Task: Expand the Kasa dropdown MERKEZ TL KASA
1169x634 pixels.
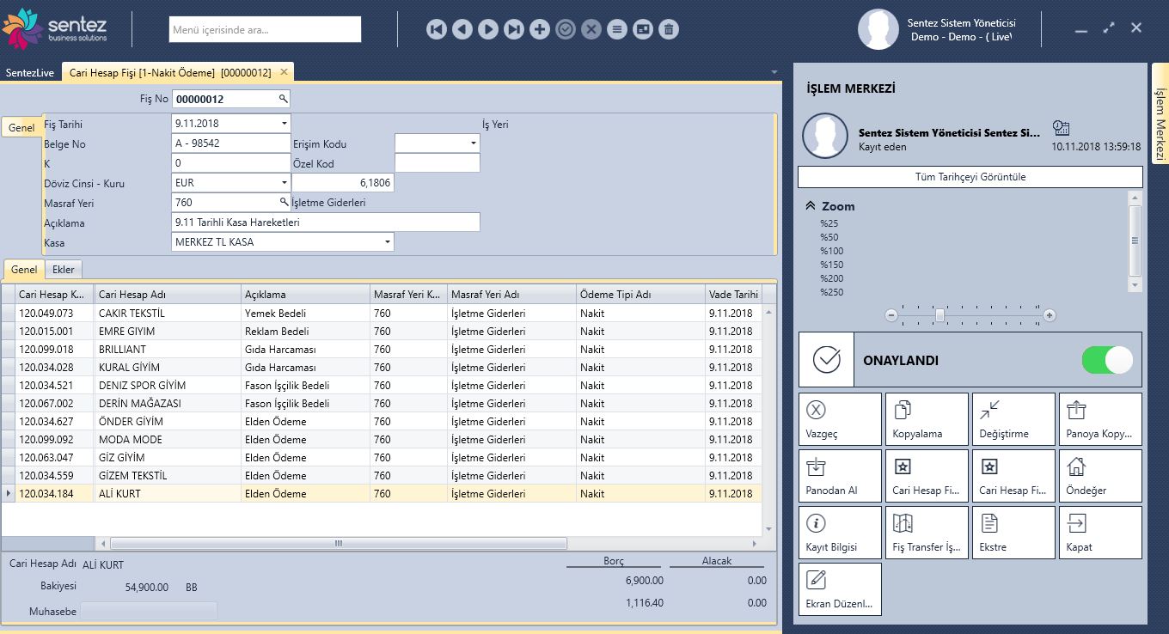Action: click(387, 242)
